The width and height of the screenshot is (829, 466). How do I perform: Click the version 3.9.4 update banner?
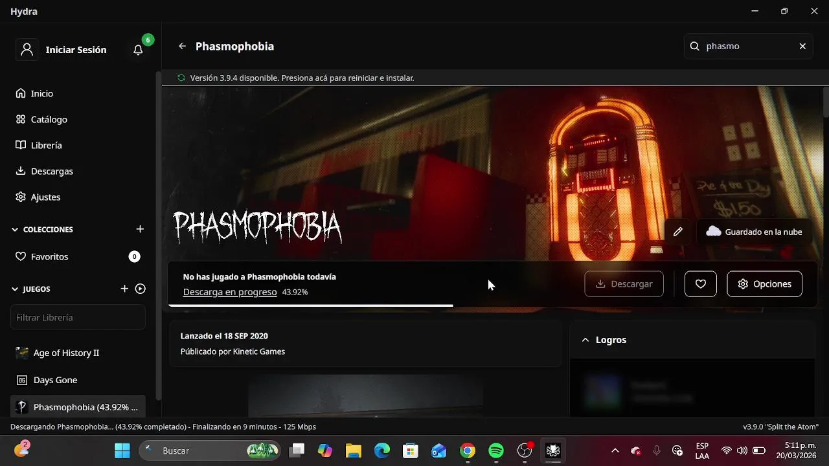coord(492,78)
